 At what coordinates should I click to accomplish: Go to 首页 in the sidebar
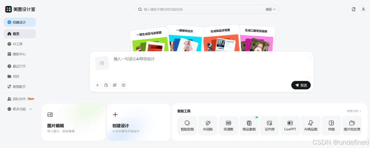[x=20, y=34]
